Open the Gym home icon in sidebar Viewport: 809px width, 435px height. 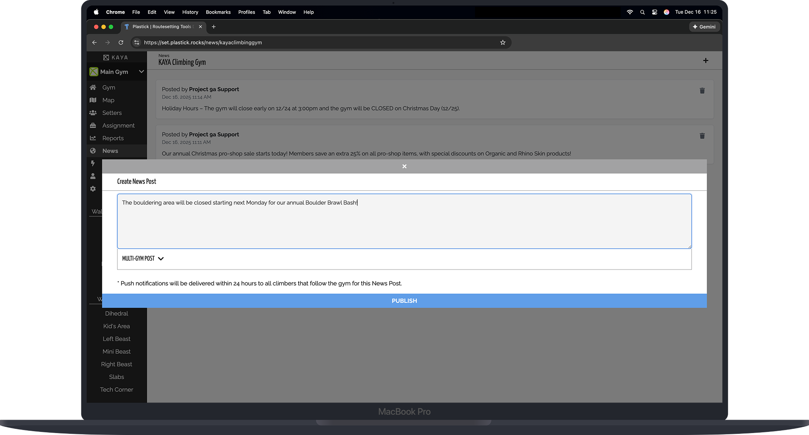pyautogui.click(x=93, y=87)
